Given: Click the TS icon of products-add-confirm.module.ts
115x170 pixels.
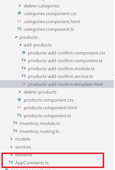Looking at the screenshot, I should [x=24, y=68].
